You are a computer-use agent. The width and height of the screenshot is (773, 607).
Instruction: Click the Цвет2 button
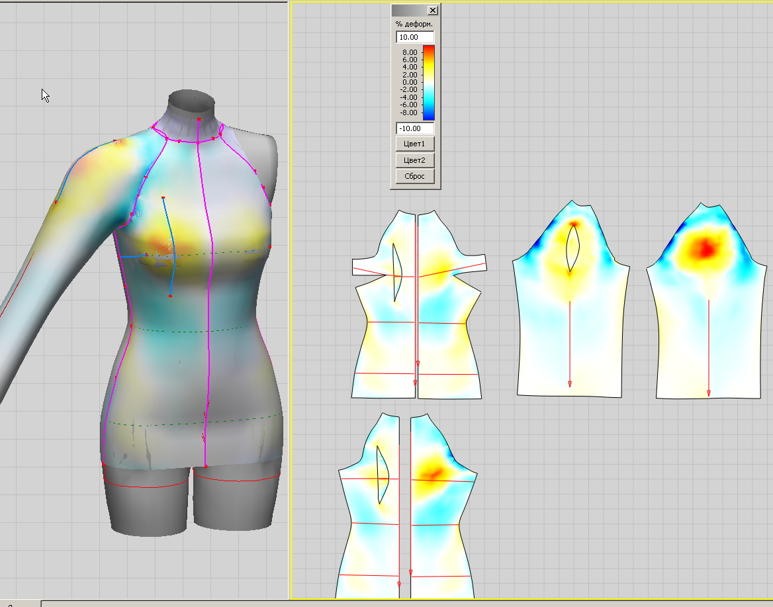click(x=414, y=160)
